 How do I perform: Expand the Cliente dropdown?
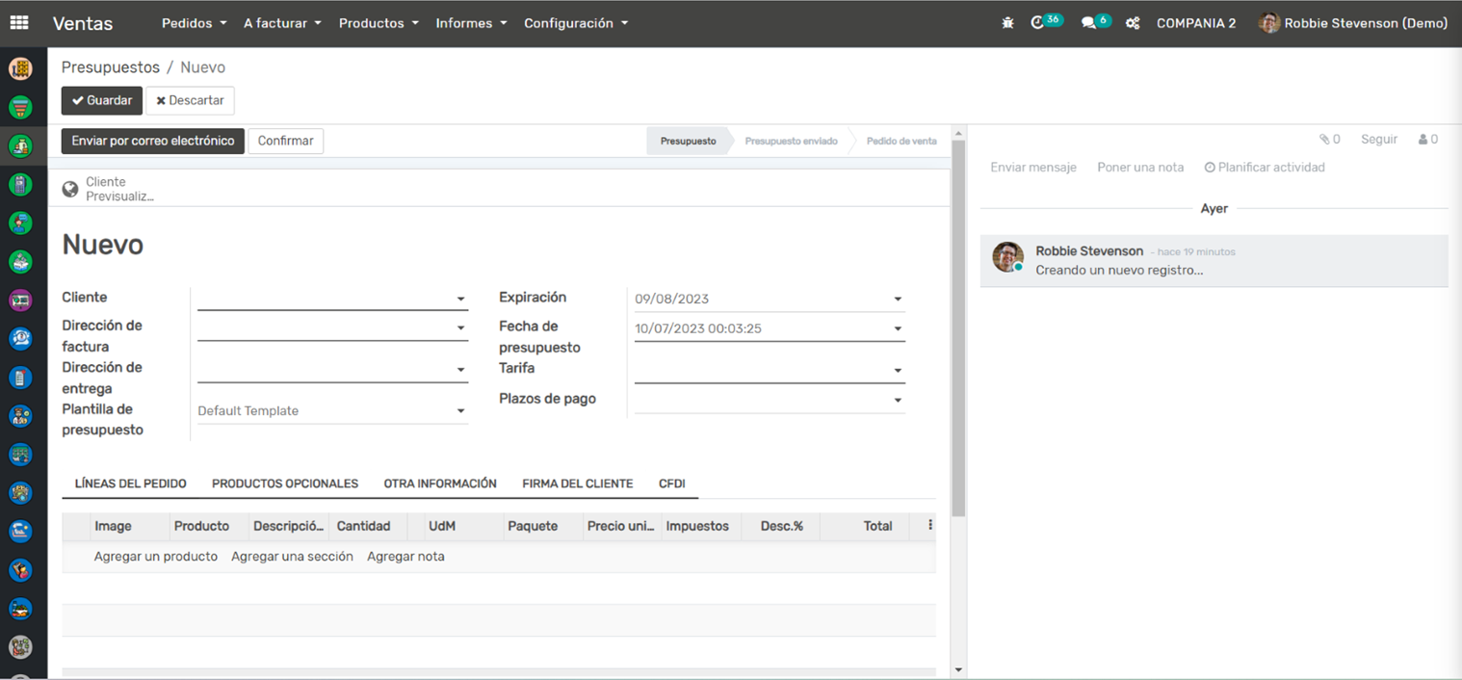[460, 299]
